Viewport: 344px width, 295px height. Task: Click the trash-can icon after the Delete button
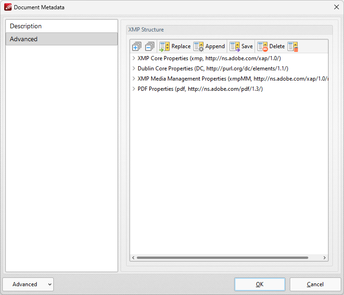pyautogui.click(x=293, y=46)
